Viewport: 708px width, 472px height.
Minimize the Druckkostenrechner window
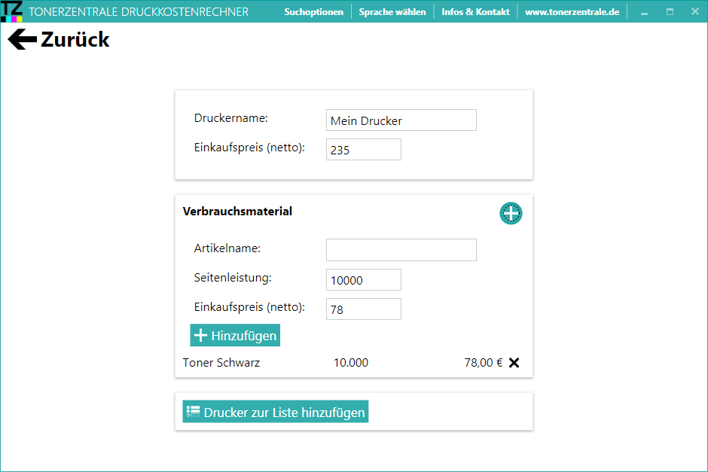(644, 11)
